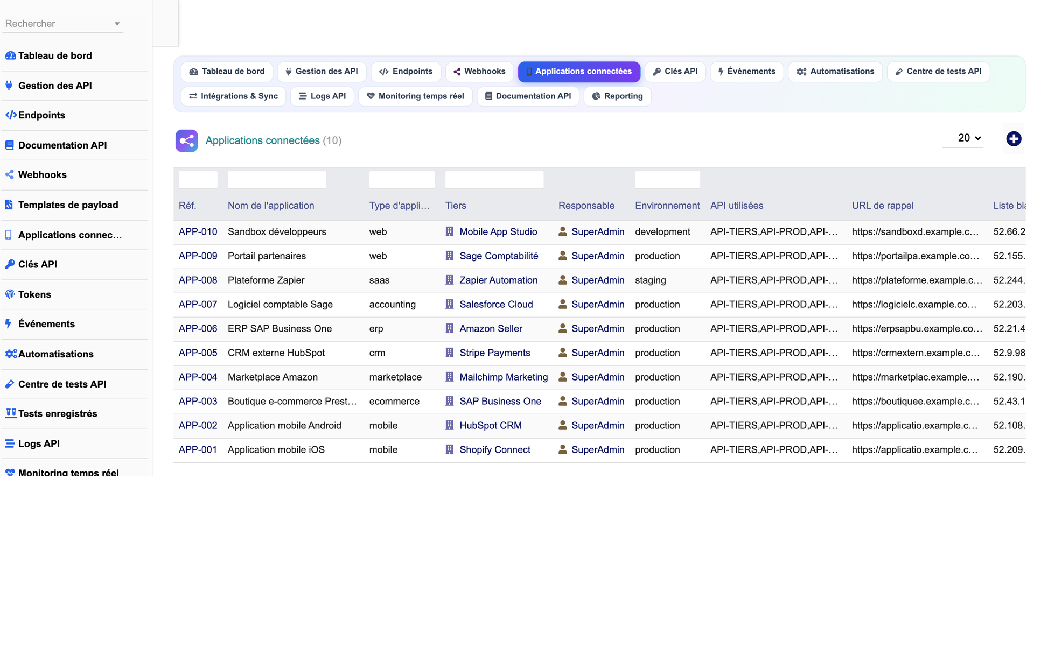
Task: Click the user icon beside SuperAdmin in APP-009 row
Action: 563,256
